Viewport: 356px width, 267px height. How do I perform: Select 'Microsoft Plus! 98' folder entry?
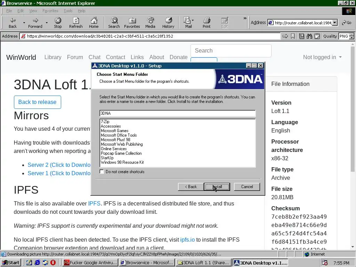(115, 140)
